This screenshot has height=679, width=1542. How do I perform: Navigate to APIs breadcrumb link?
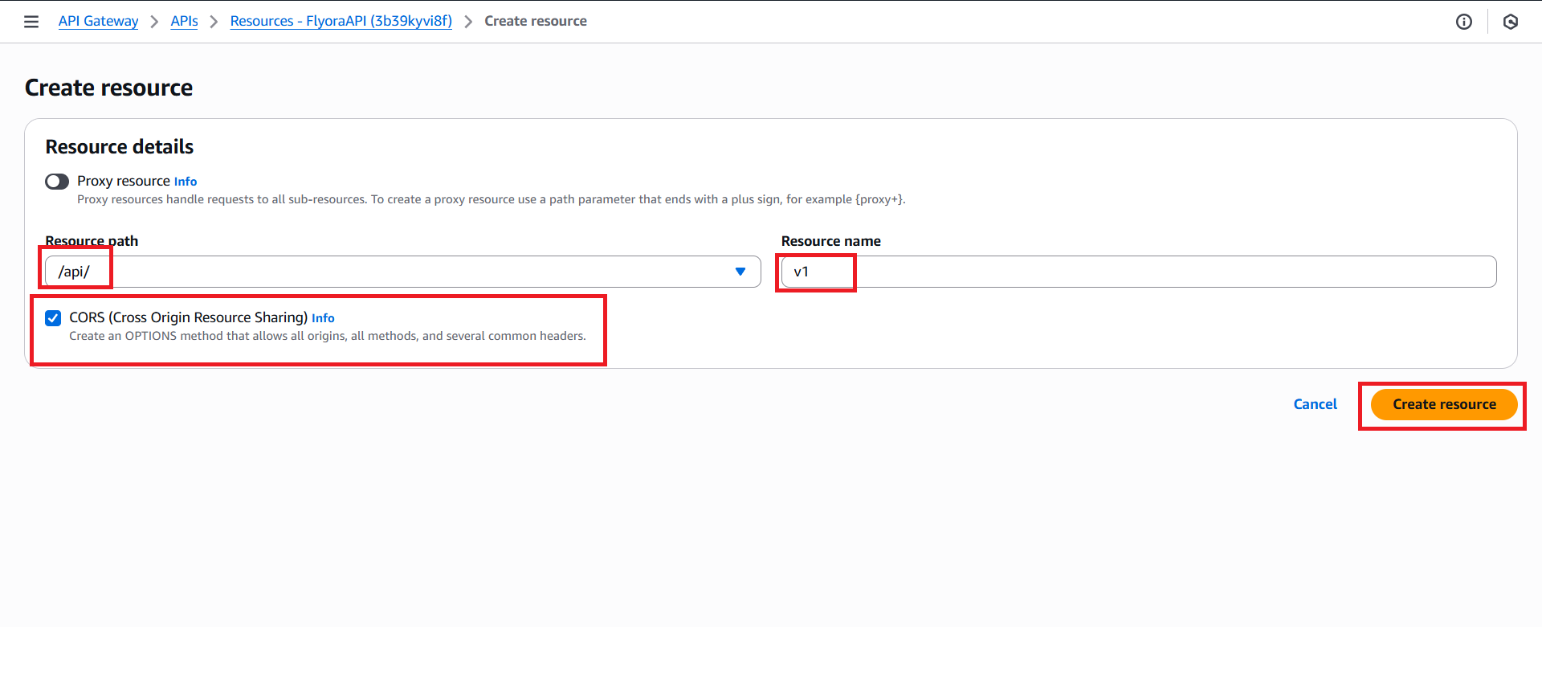click(x=184, y=22)
